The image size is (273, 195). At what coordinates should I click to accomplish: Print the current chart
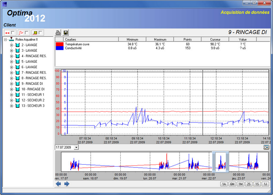click(58, 33)
